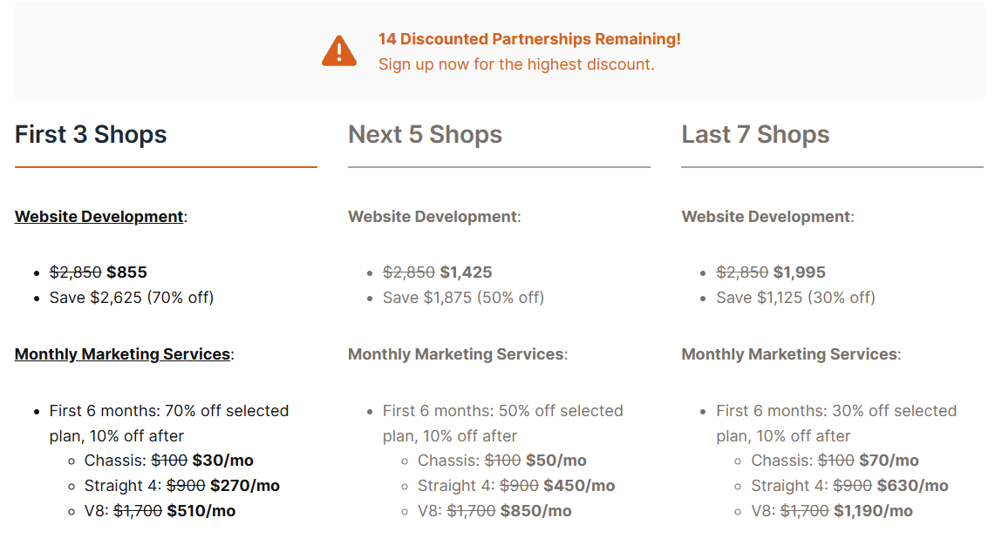
Task: Click the $1,995 website development price
Action: pos(799,272)
